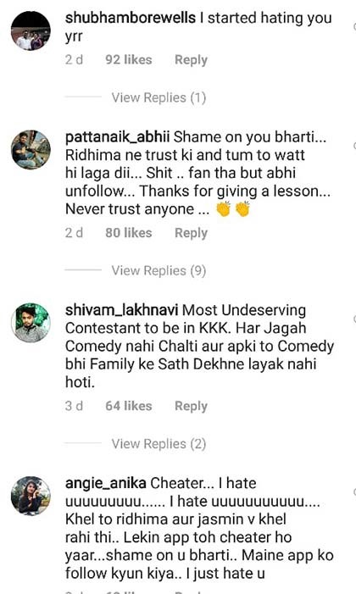Viewport: 356px width, 594px height.
Task: Open username angie_anika
Action: point(106,483)
